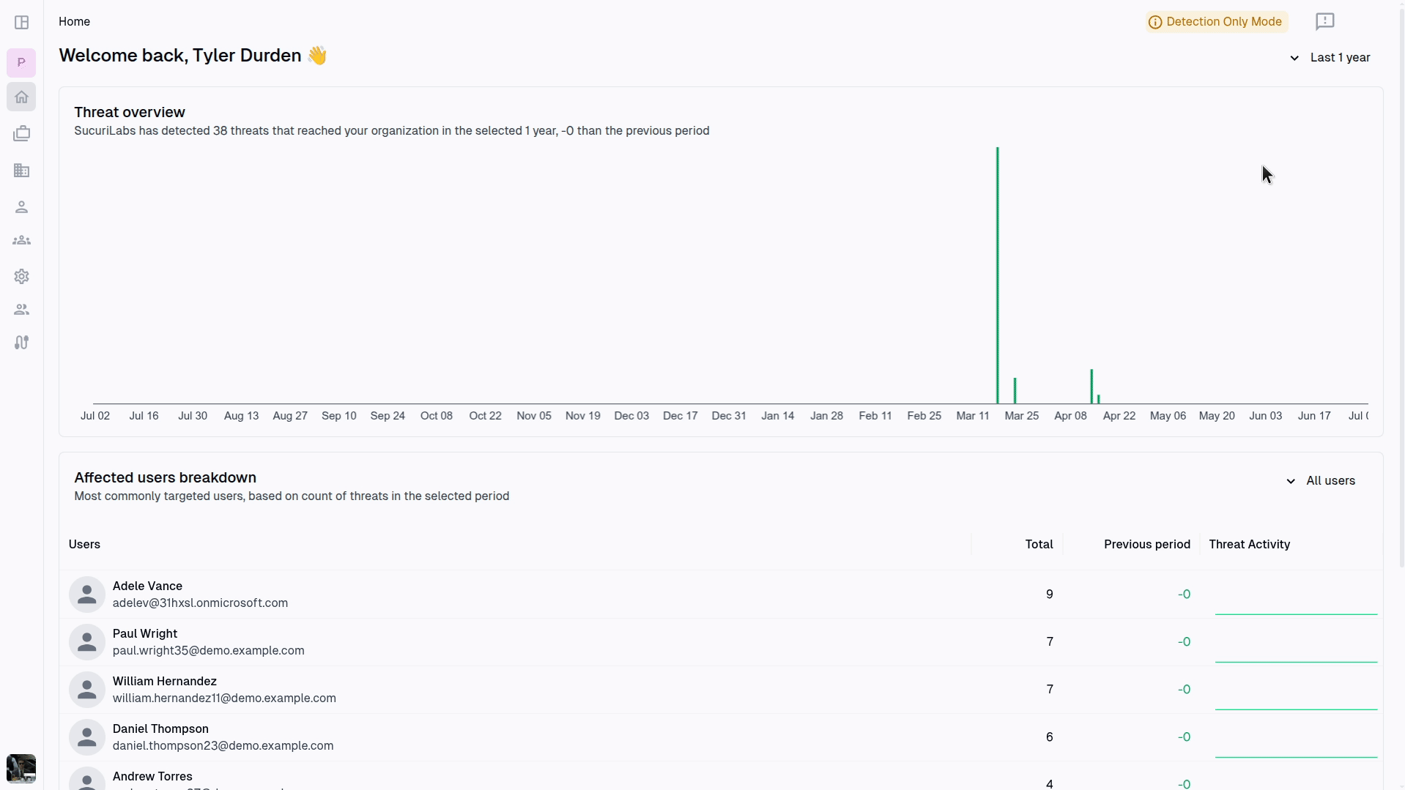
Task: Open the pink P workspace badge
Action: tap(21, 62)
